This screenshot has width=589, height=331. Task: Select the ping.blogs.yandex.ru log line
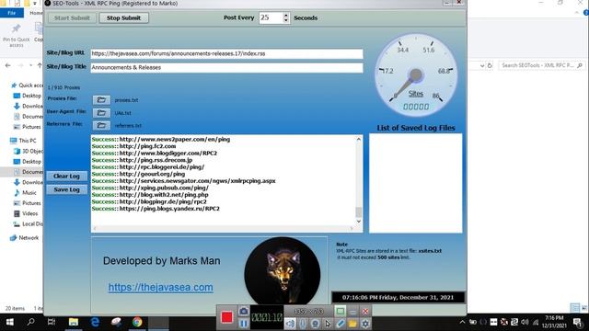(x=156, y=209)
